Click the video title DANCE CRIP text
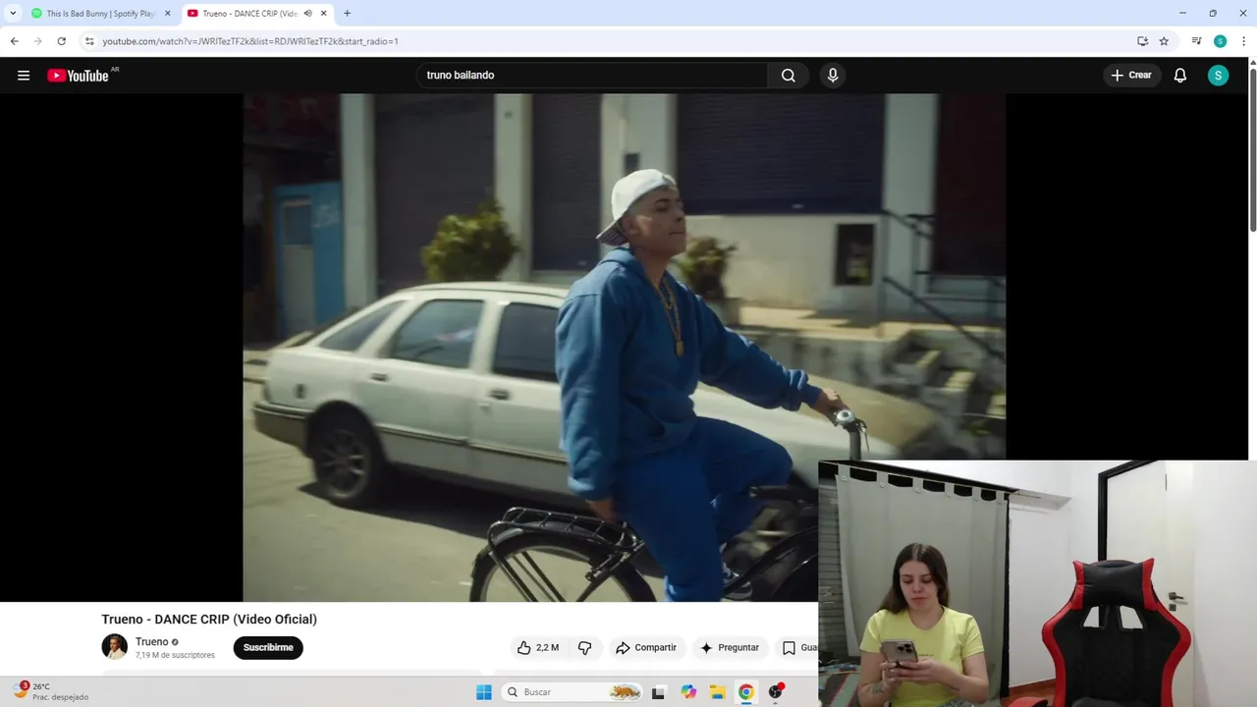The width and height of the screenshot is (1257, 707). [209, 620]
